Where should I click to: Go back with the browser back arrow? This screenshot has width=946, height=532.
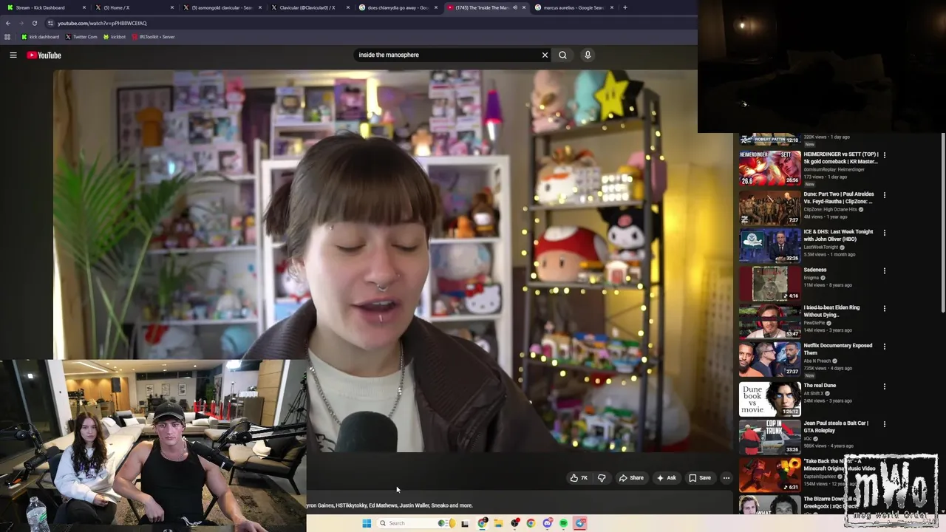(8, 23)
